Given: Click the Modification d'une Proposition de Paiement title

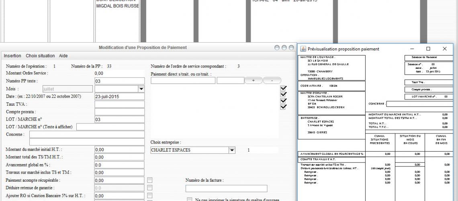Looking at the screenshot, I should click(143, 47).
